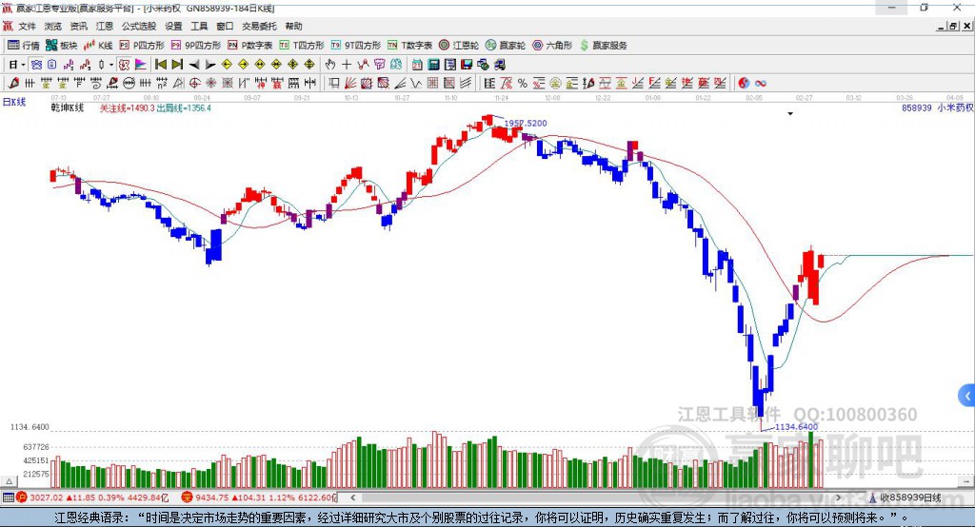The width and height of the screenshot is (975, 527).
Task: Open the T数字表 tool
Action: (x=409, y=46)
